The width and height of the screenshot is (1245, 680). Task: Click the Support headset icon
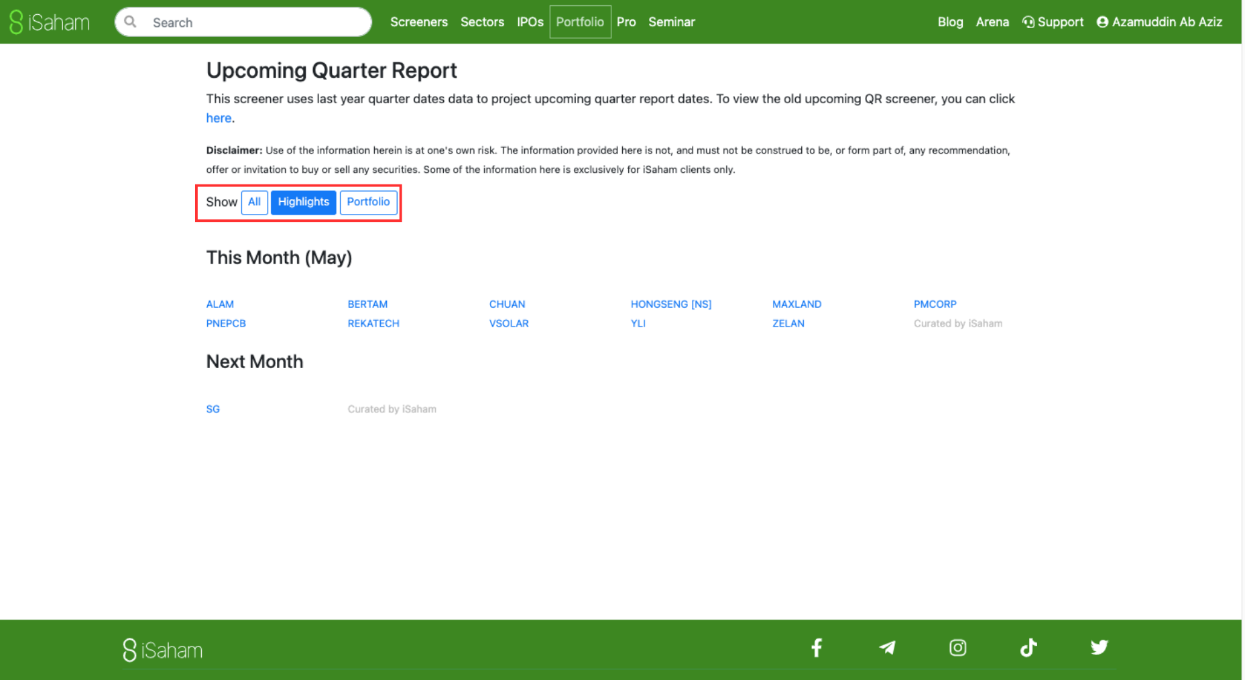coord(1028,22)
